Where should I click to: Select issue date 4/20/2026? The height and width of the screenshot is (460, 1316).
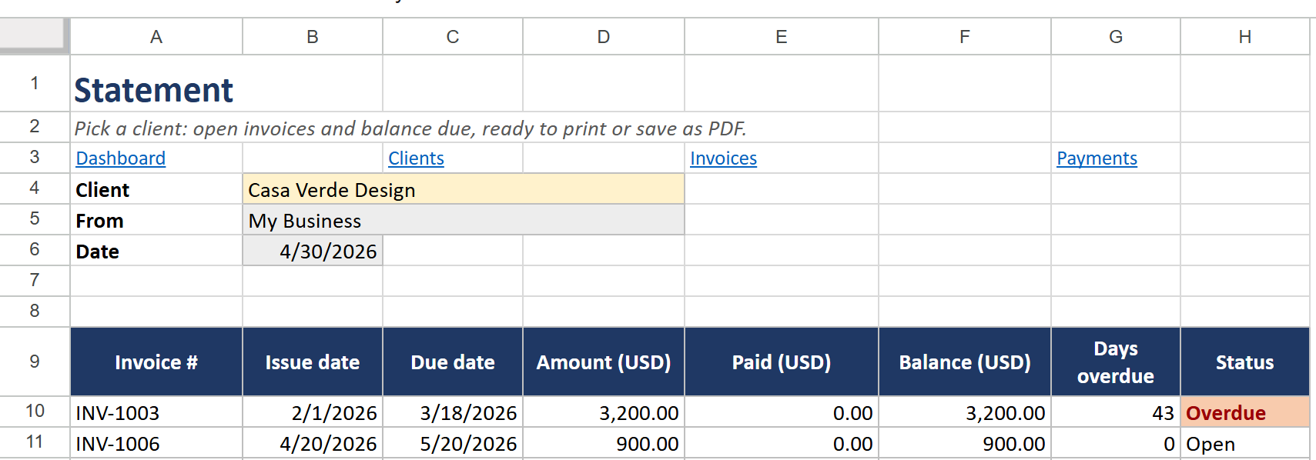click(313, 443)
